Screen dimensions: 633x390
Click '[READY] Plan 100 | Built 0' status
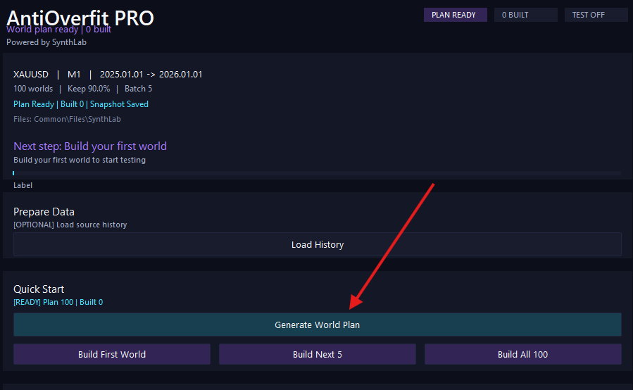pyautogui.click(x=58, y=302)
